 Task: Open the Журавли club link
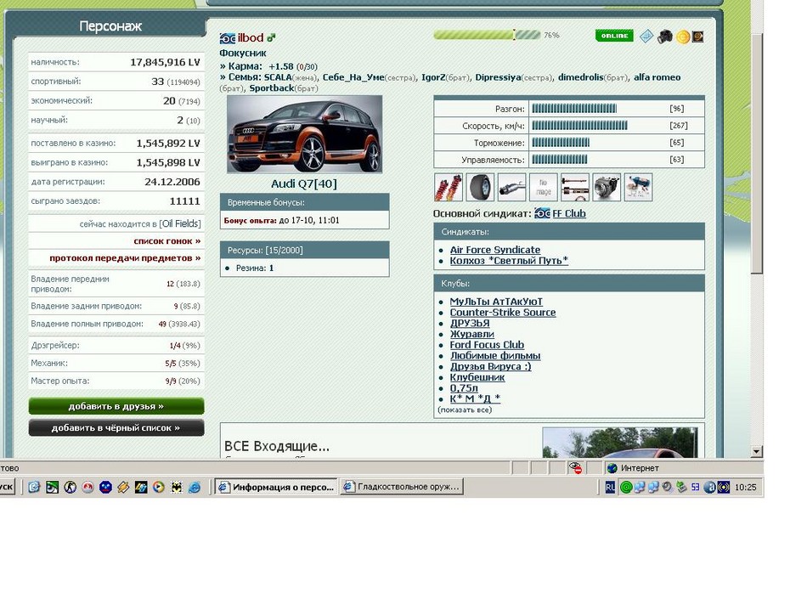click(x=472, y=334)
